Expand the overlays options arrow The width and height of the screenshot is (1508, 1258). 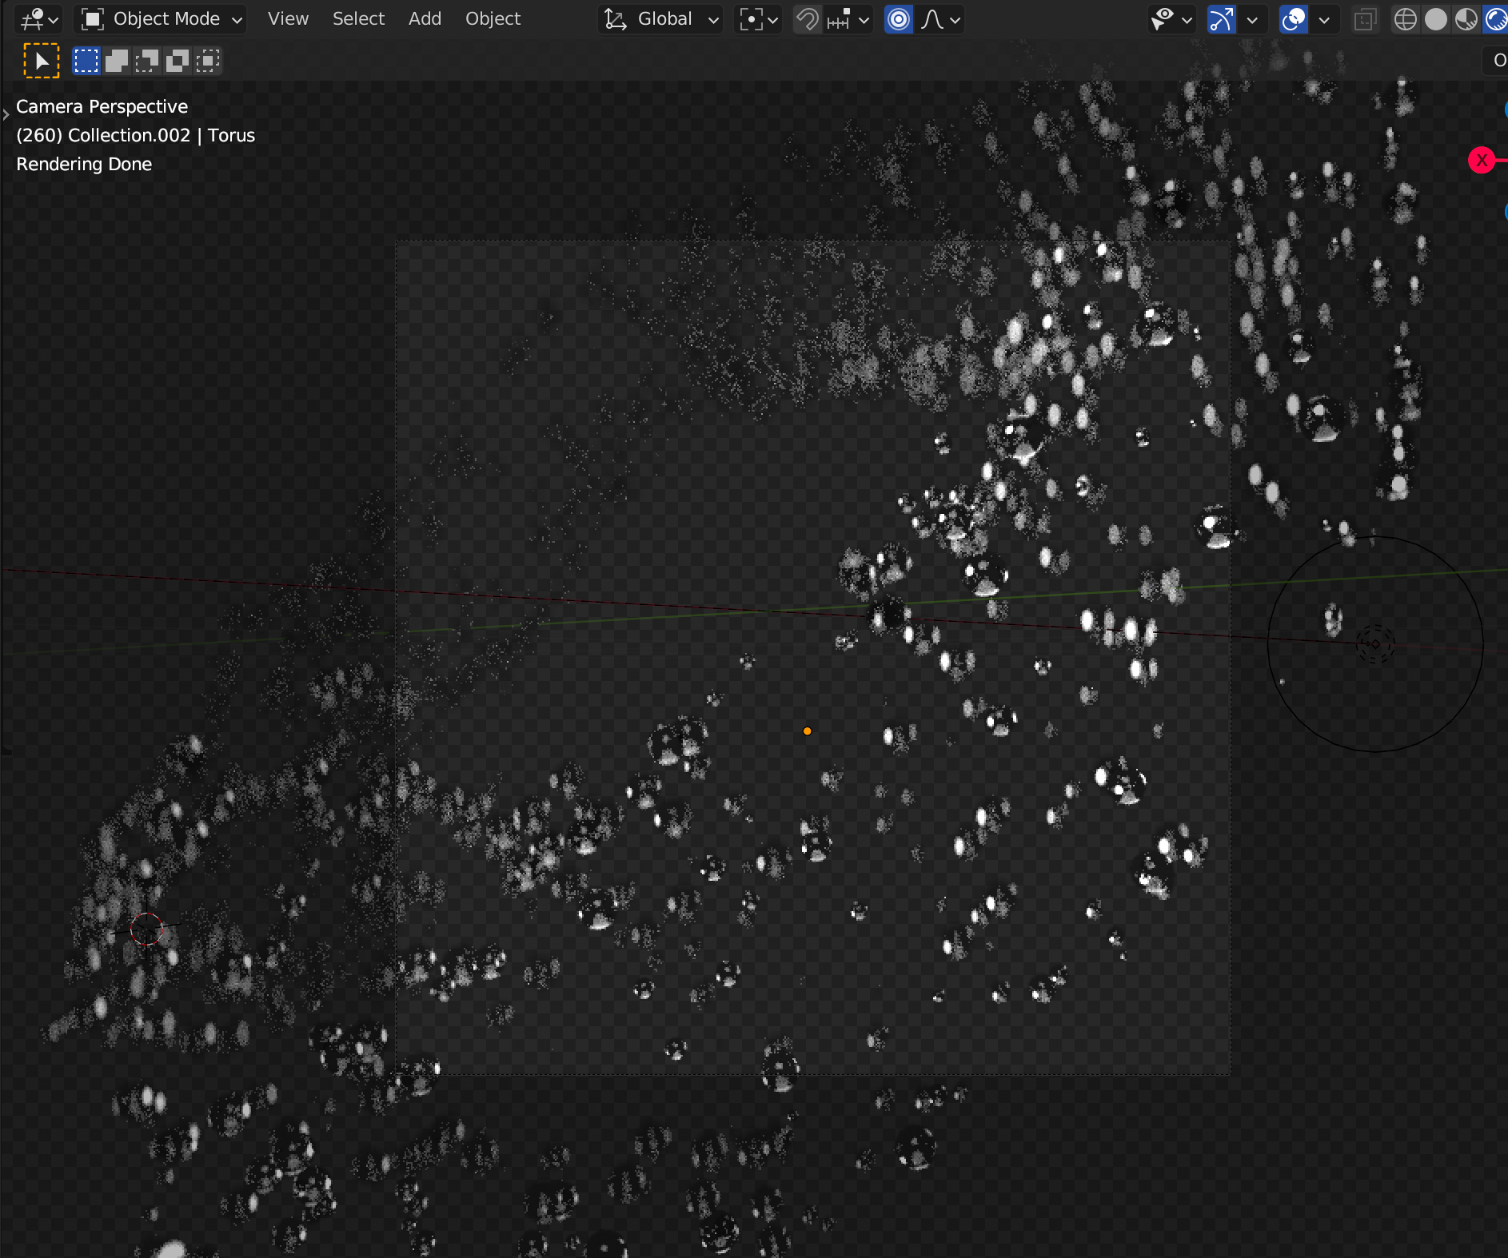coord(1325,19)
